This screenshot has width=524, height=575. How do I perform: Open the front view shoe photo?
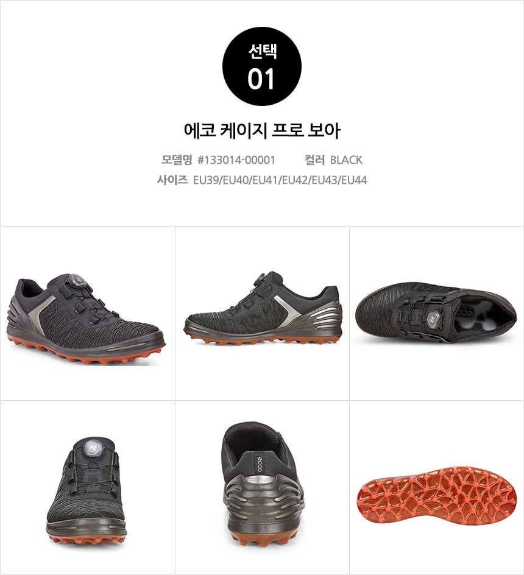click(x=87, y=491)
